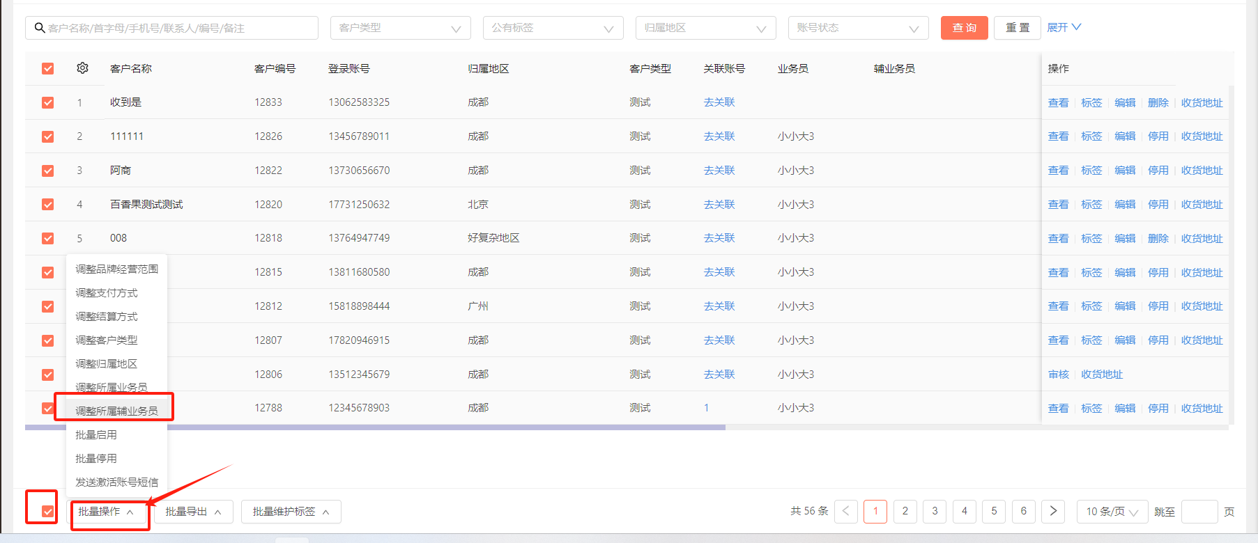Click 删除 for customer 008
The height and width of the screenshot is (543, 1258).
[x=1158, y=238]
